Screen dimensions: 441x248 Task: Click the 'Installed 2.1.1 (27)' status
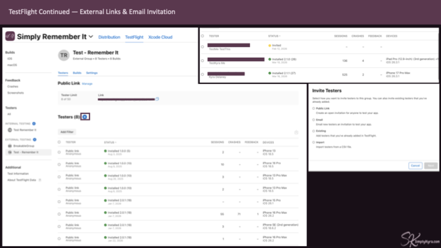[284, 73]
